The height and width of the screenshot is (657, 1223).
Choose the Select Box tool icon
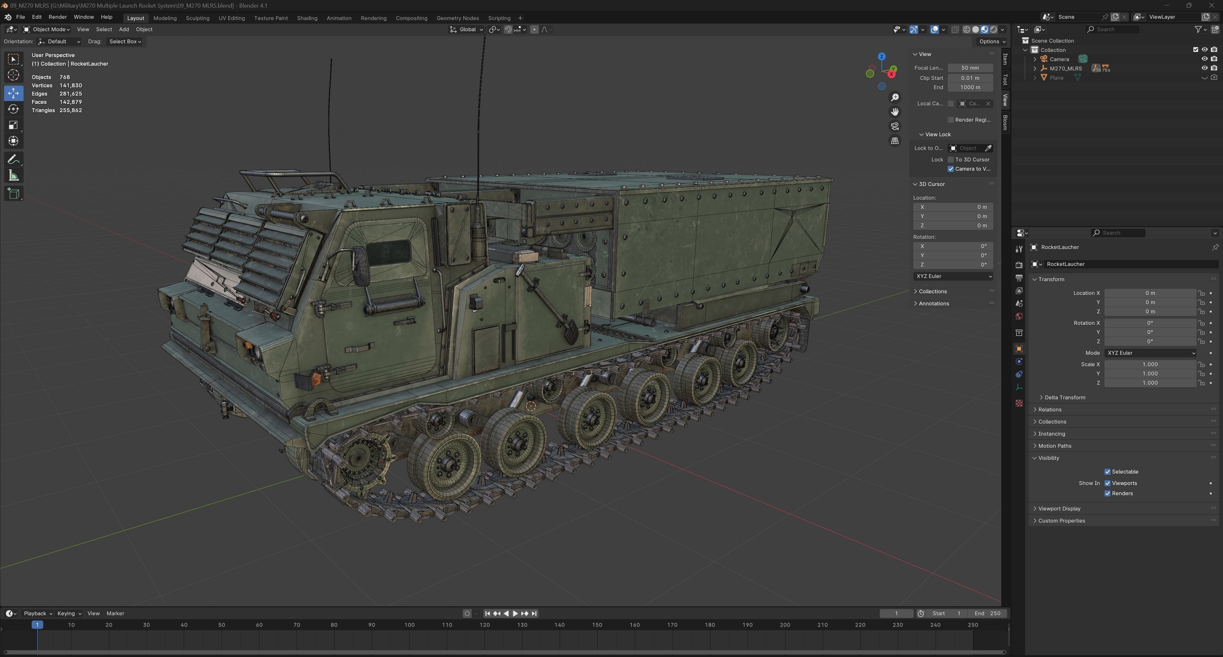click(13, 59)
